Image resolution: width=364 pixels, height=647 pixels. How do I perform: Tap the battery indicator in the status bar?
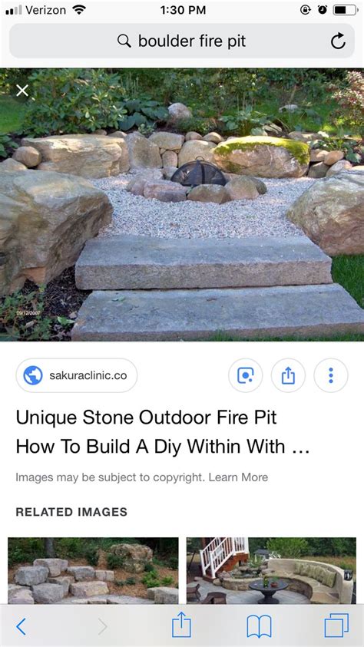(x=346, y=10)
